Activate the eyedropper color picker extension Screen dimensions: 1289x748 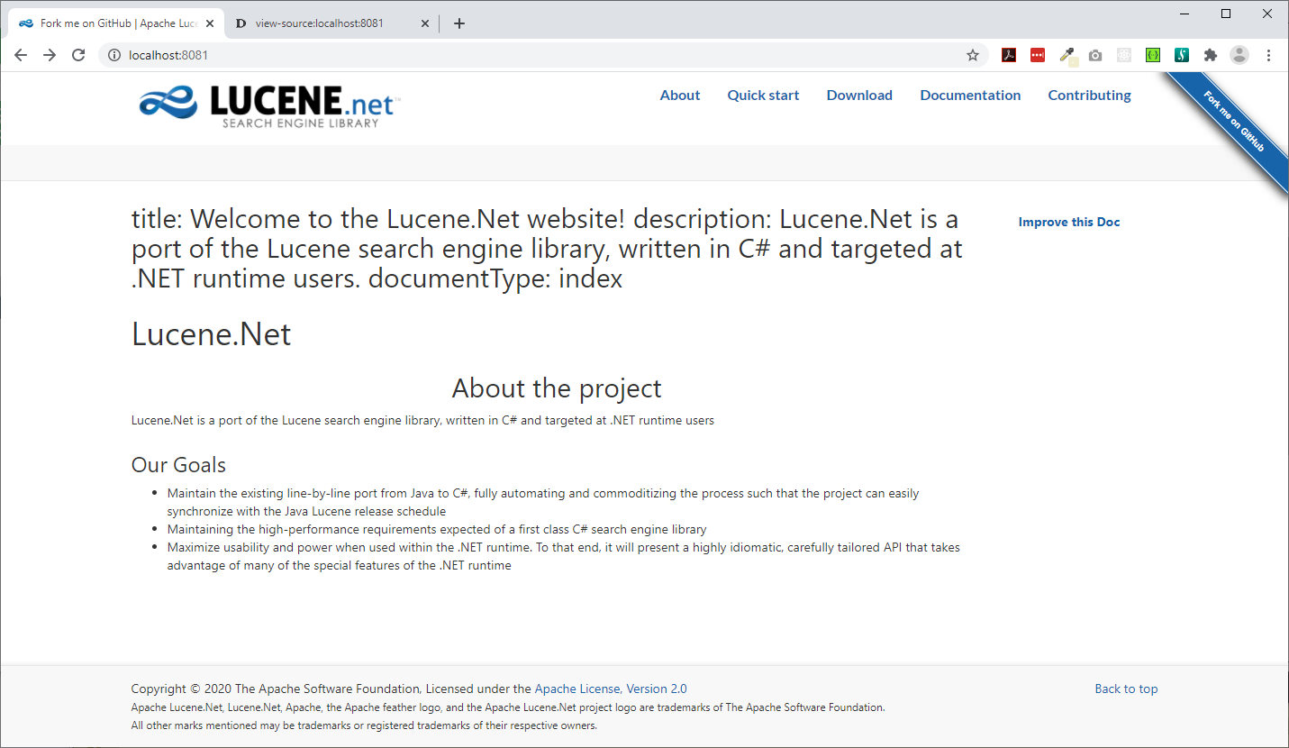coord(1067,56)
